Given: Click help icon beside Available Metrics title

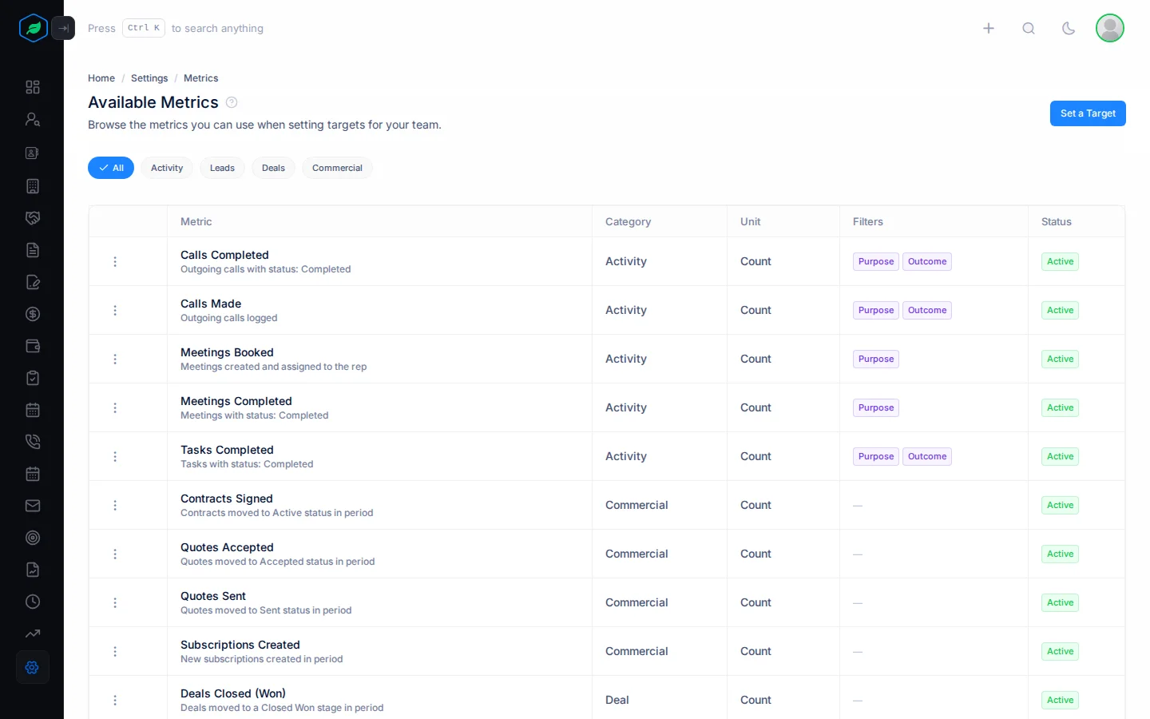Looking at the screenshot, I should (x=232, y=102).
